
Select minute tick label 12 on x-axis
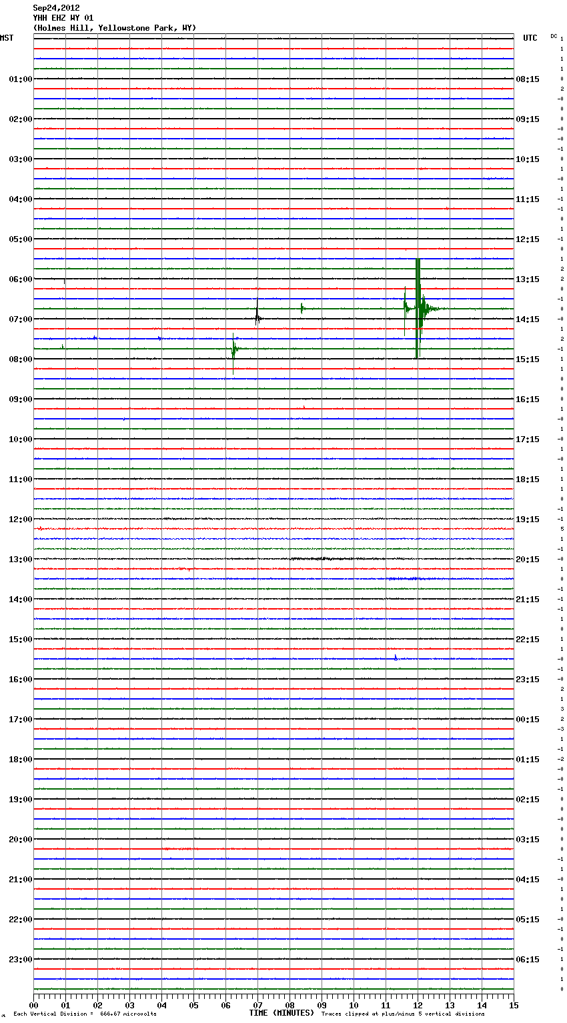pyautogui.click(x=418, y=1005)
